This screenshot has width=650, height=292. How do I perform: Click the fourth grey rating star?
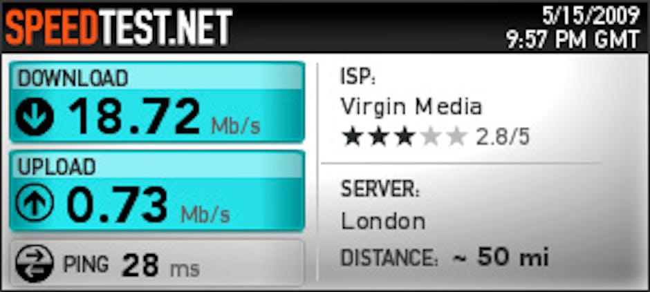[x=431, y=138]
